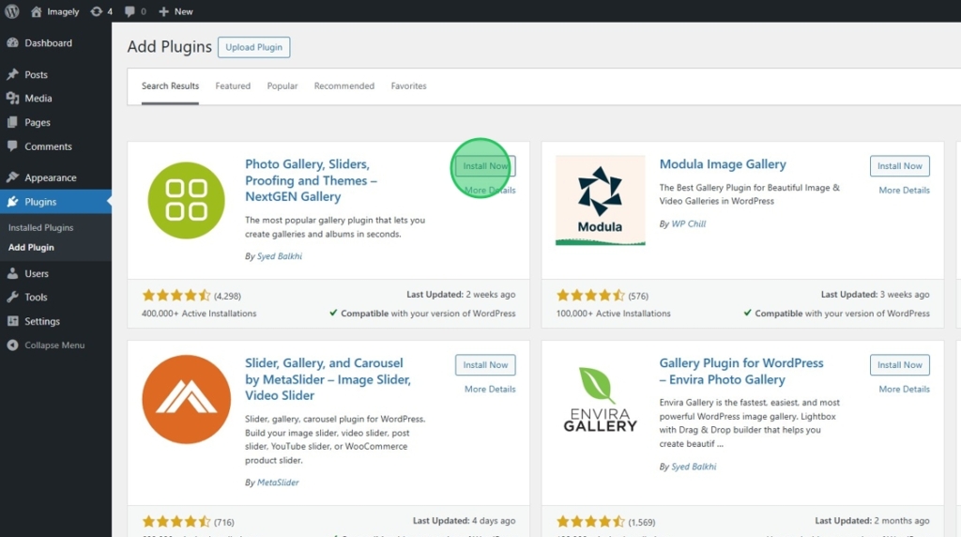This screenshot has width=961, height=537.
Task: Click the Posts pushpin icon
Action: (x=13, y=74)
